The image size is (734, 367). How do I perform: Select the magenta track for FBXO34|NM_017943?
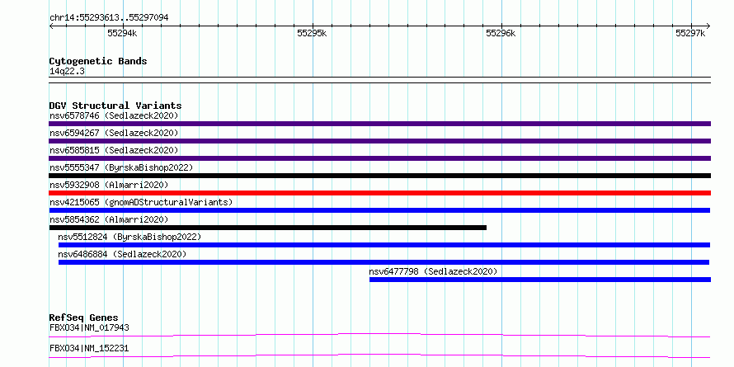click(x=379, y=335)
